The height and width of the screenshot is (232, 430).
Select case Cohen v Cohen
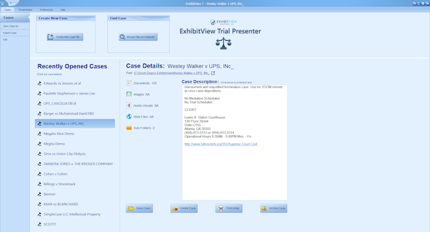[x=56, y=174]
